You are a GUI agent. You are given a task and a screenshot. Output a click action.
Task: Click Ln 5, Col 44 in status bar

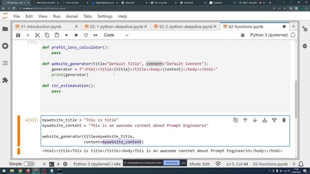[x=237, y=164]
